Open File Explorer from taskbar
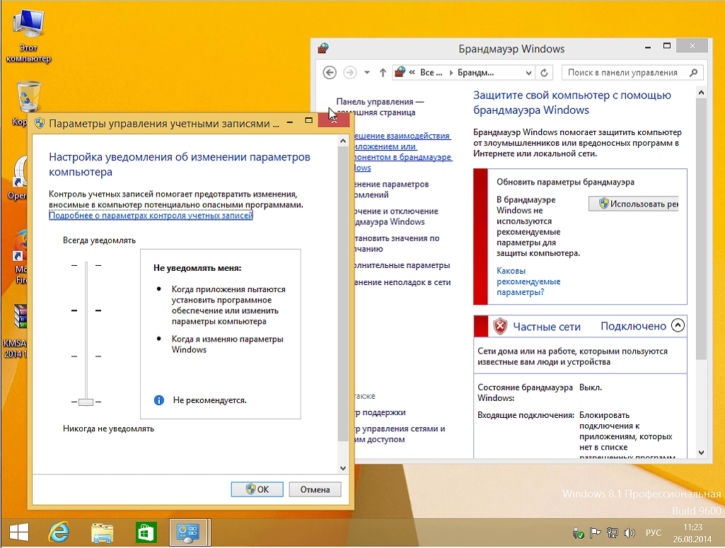The height and width of the screenshot is (548, 725). (102, 532)
